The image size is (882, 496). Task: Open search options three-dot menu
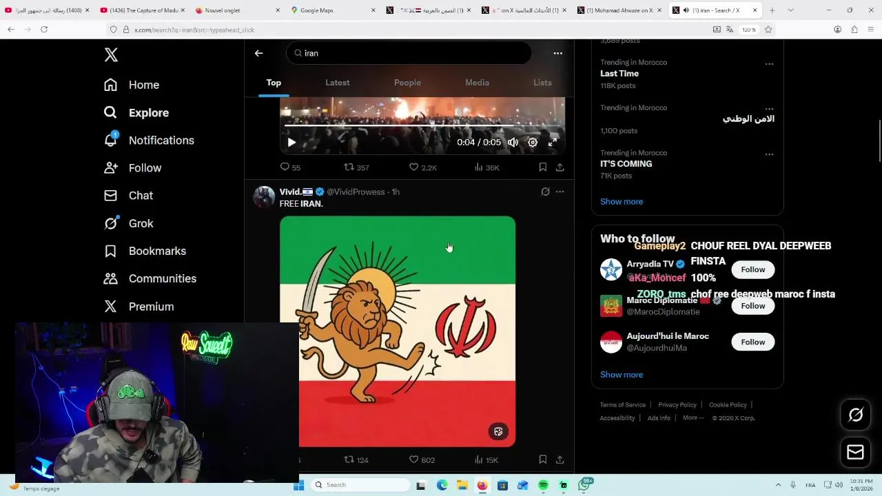point(557,53)
